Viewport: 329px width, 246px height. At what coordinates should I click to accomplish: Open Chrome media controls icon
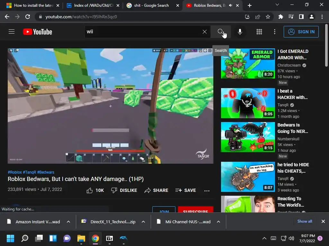coord(291,17)
